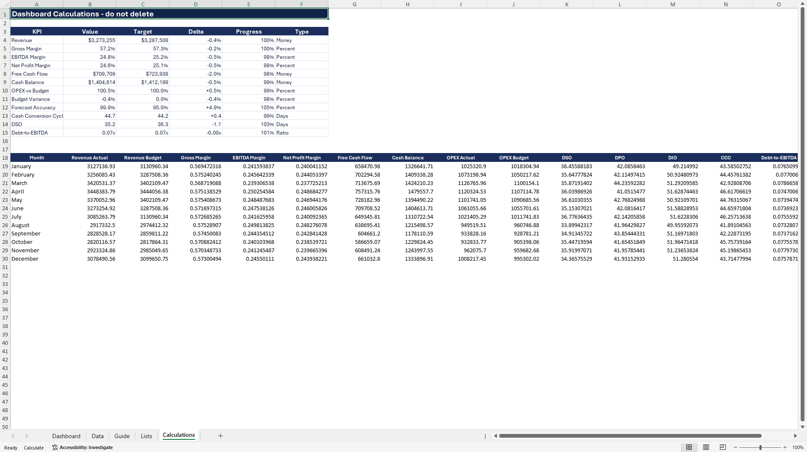The height and width of the screenshot is (452, 807).
Task: Select Free Cash Flow target $723,938
Action: point(143,74)
